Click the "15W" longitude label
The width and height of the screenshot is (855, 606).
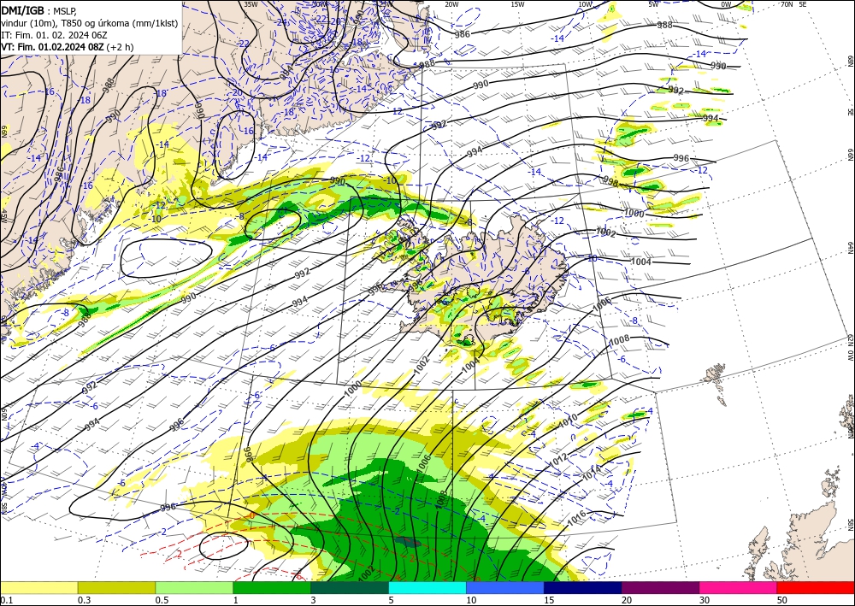tap(518, 4)
